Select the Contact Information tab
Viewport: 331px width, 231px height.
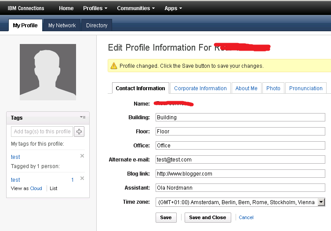point(140,88)
